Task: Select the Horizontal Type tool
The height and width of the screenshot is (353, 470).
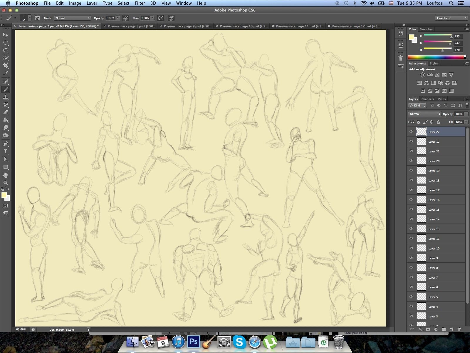Action: pos(6,151)
